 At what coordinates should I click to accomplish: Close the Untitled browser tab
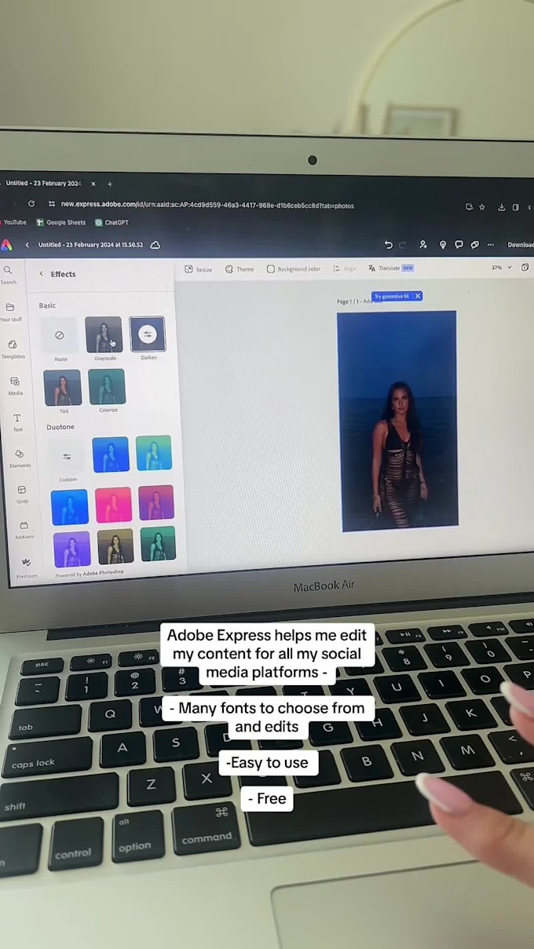[93, 184]
